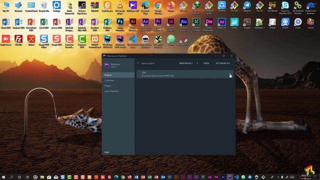Image resolution: width=320 pixels, height=180 pixels.
Task: Open the Microsoft Edge desktop shortcut
Action: [x=145, y=7]
